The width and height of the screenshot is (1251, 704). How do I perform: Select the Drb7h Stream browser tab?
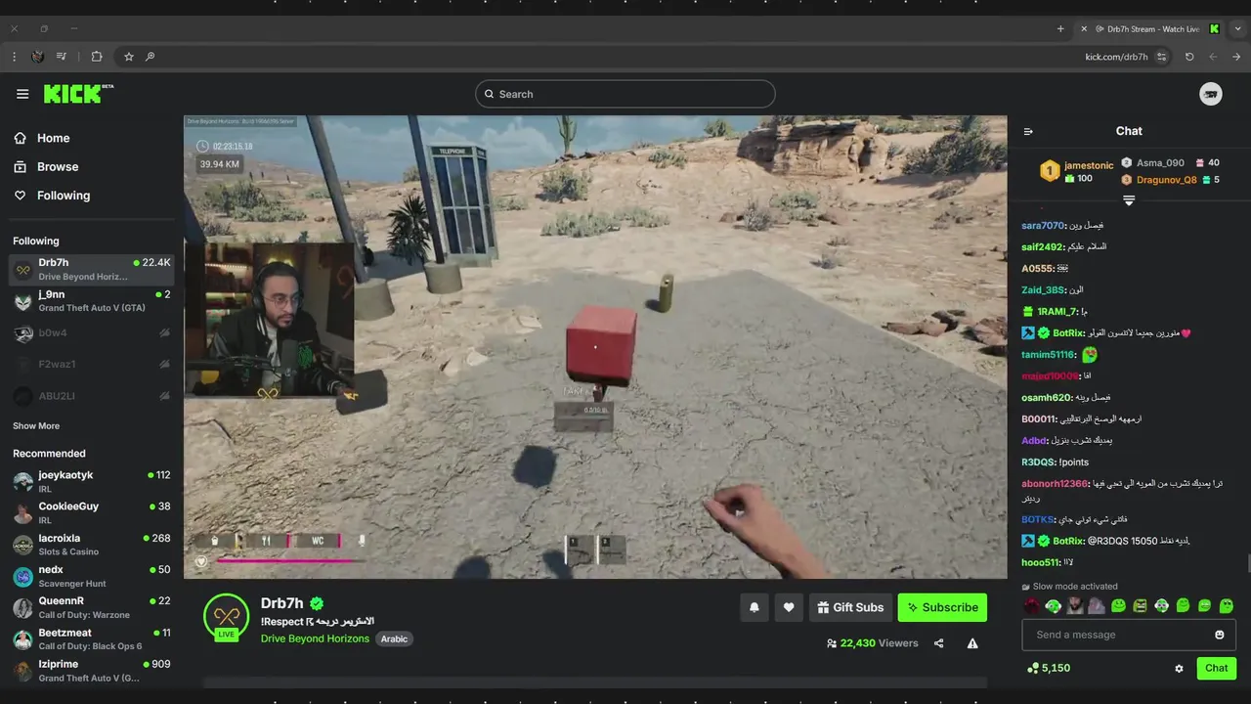pyautogui.click(x=1151, y=29)
